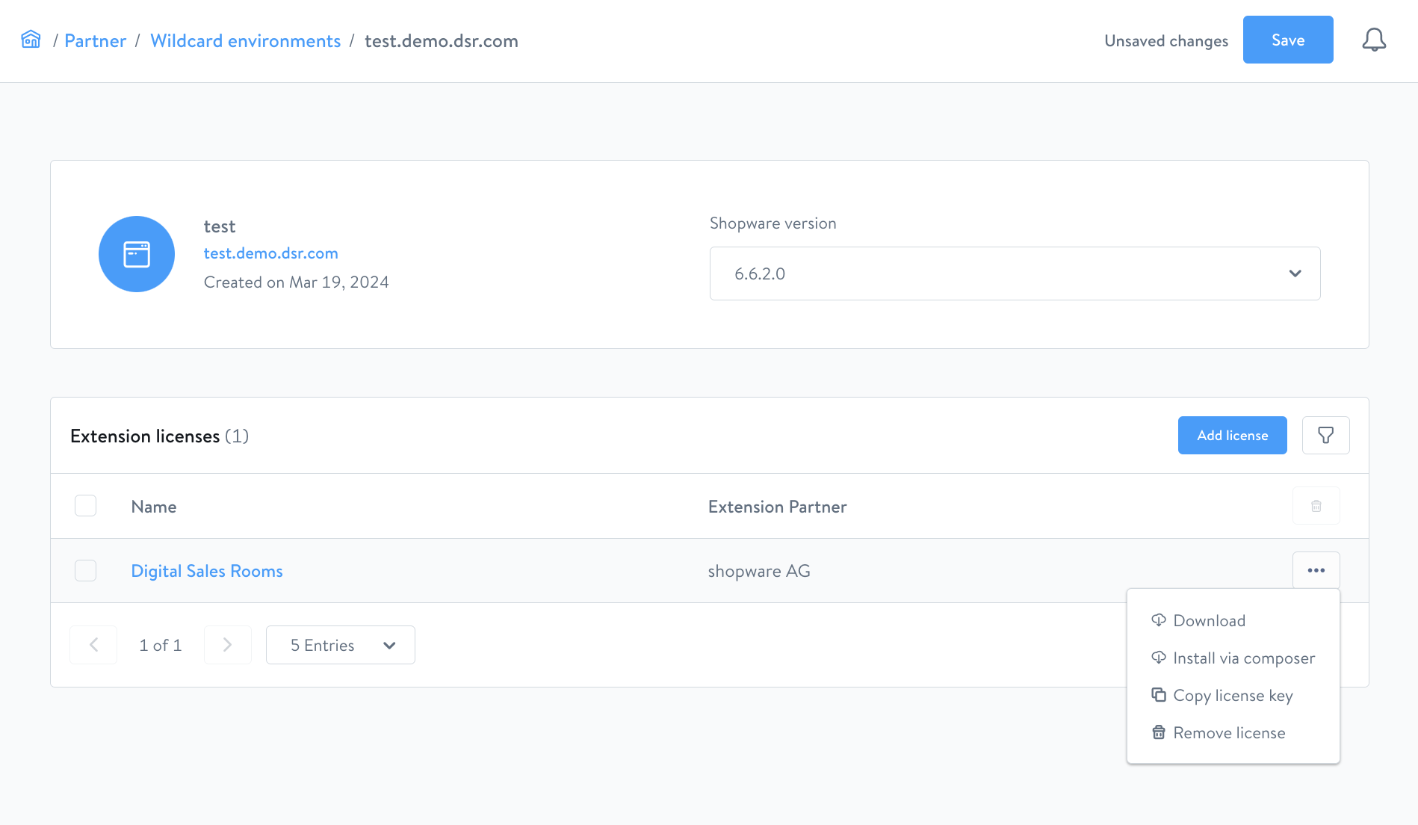Image resolution: width=1418 pixels, height=825 pixels.
Task: Click the trash icon in table header
Action: click(x=1316, y=506)
